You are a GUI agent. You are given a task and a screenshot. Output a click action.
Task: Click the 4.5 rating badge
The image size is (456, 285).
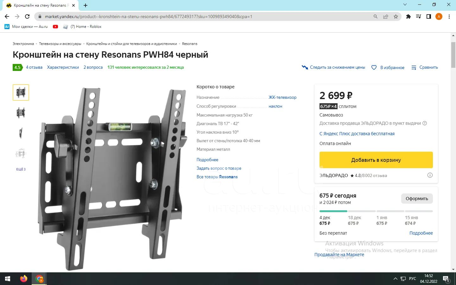[17, 67]
